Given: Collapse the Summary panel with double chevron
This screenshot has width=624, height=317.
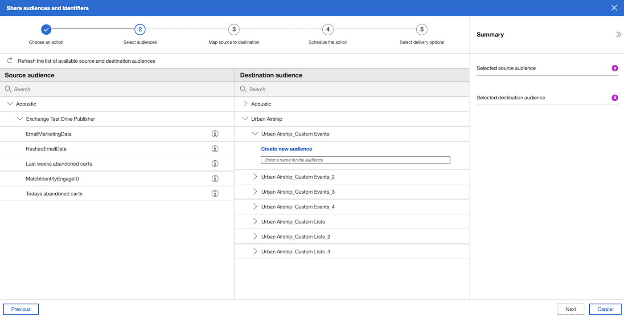Looking at the screenshot, I should coord(618,35).
